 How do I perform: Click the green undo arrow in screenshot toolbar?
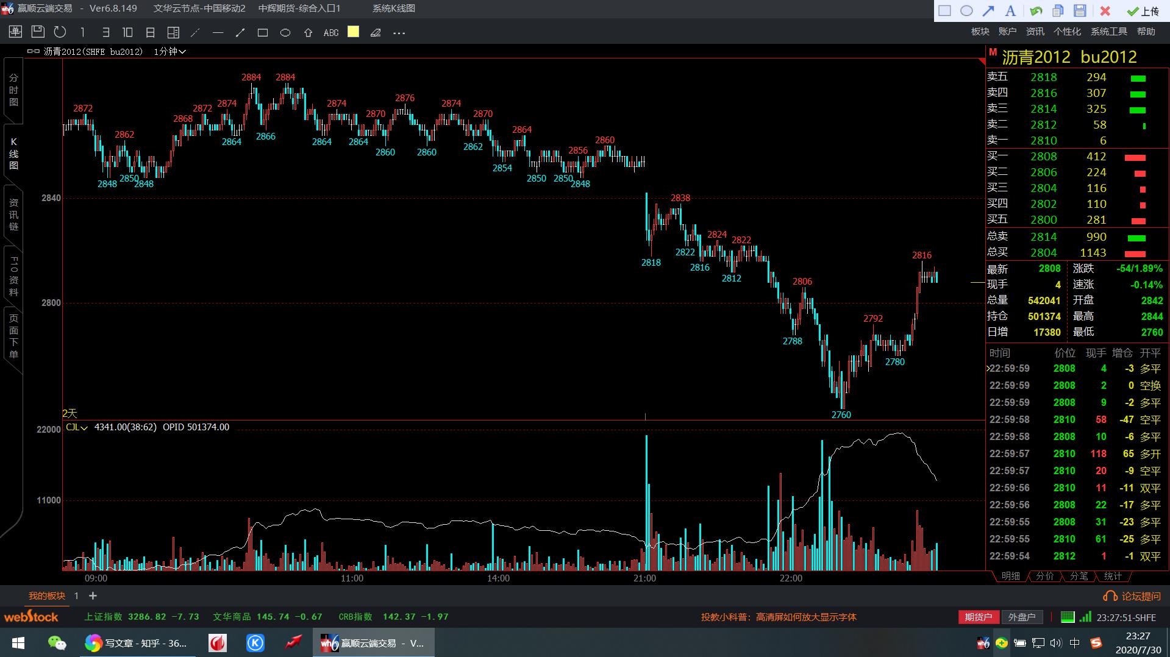pos(1036,10)
